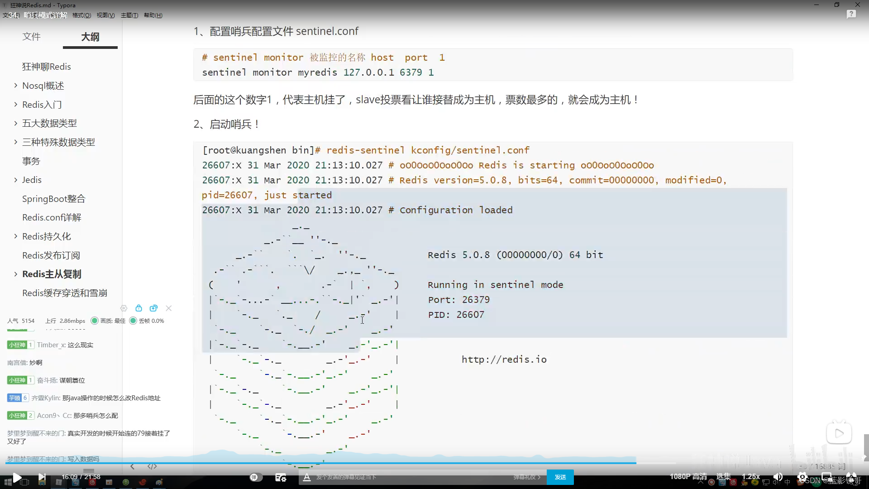869x489 pixels.
Task: Open danmaku font style 'A' icon
Action: coord(307,477)
